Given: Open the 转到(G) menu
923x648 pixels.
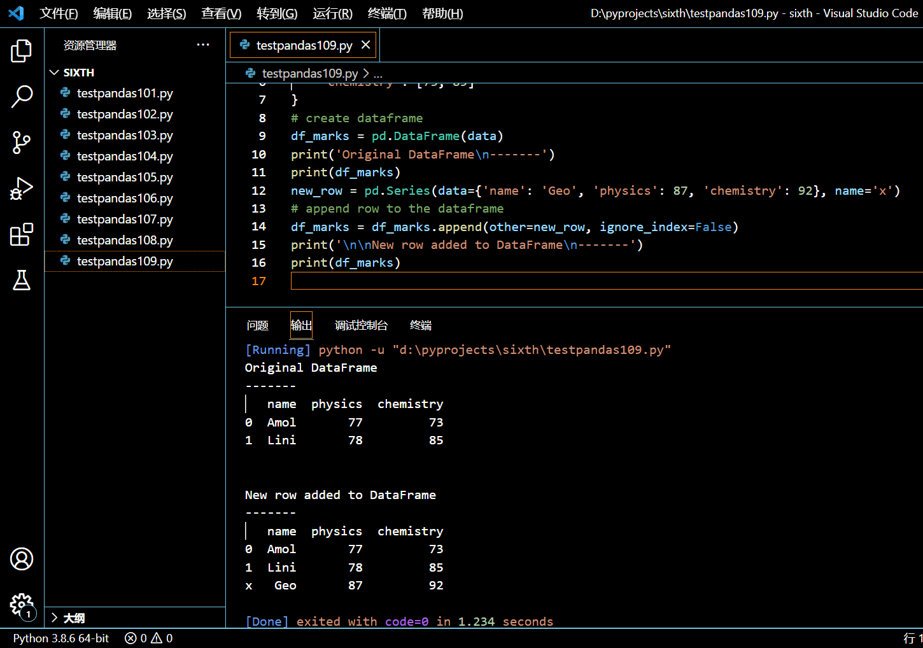Looking at the screenshot, I should [x=277, y=13].
